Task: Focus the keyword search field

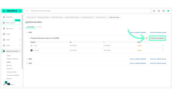Action: [90, 11]
